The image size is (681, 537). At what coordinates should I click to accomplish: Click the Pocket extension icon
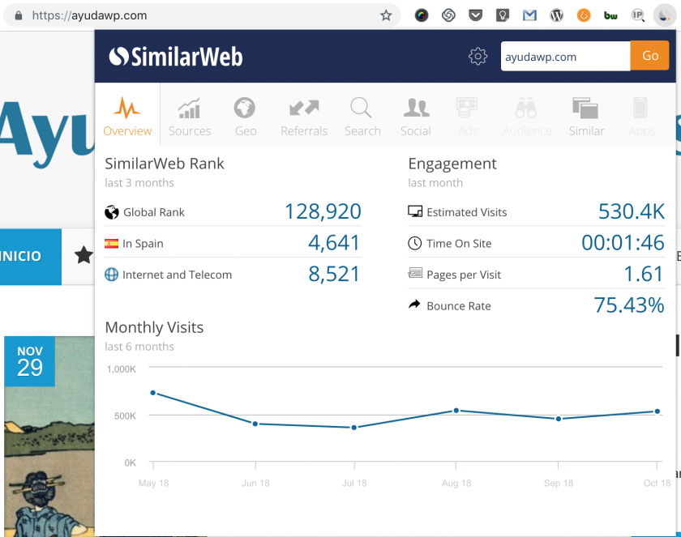[476, 15]
